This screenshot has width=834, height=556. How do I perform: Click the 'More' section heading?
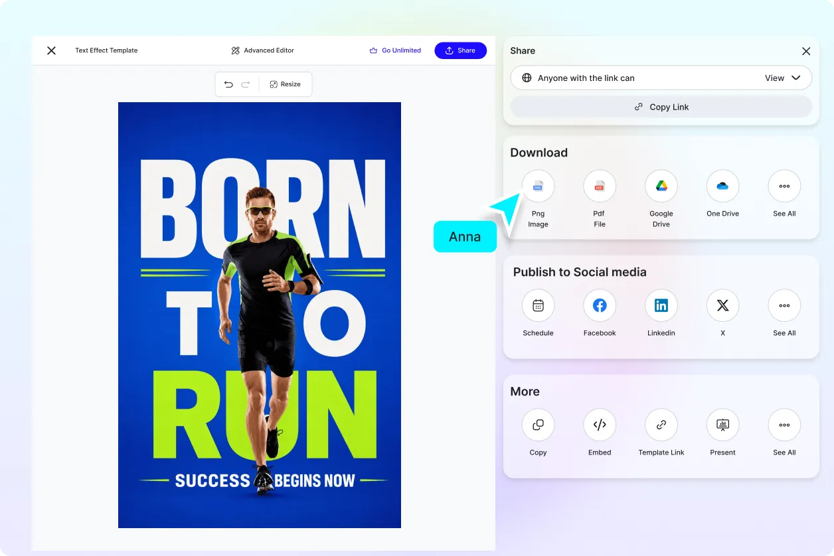pos(525,391)
